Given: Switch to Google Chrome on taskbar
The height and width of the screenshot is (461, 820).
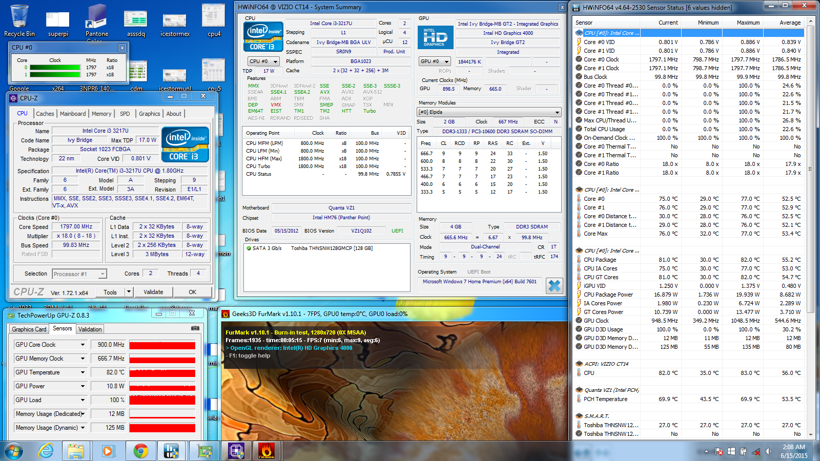Looking at the screenshot, I should [140, 451].
